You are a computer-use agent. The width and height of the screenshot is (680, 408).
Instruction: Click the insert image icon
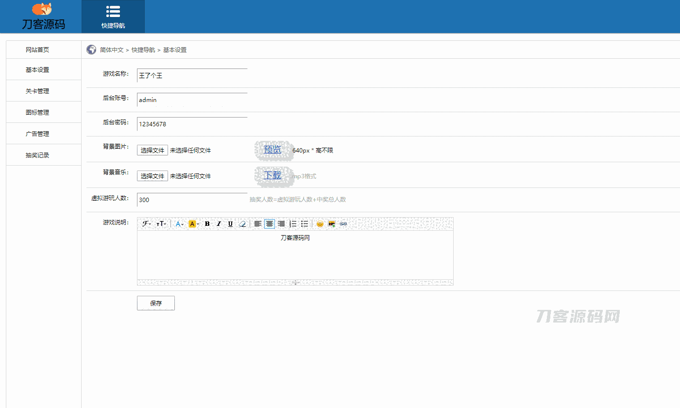tap(332, 224)
